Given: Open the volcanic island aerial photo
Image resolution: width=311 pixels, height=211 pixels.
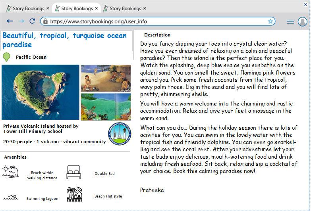Looking at the screenshot, I should click(41, 92).
